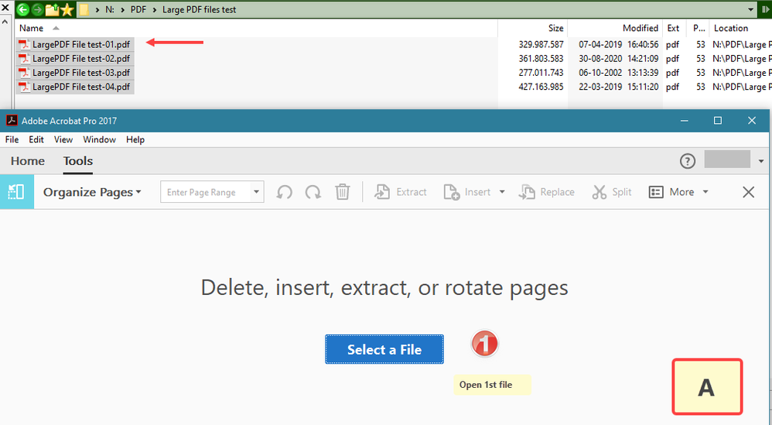Image resolution: width=772 pixels, height=425 pixels.
Task: Open the More options dropdown
Action: tap(678, 192)
